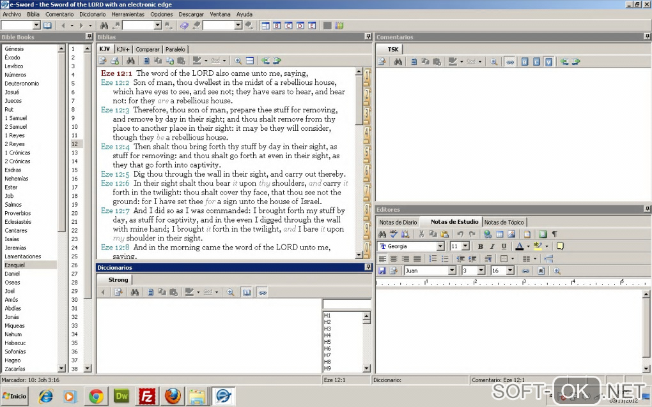The width and height of the screenshot is (652, 407).
Task: Select H5 in the Strong list
Action: (327, 343)
